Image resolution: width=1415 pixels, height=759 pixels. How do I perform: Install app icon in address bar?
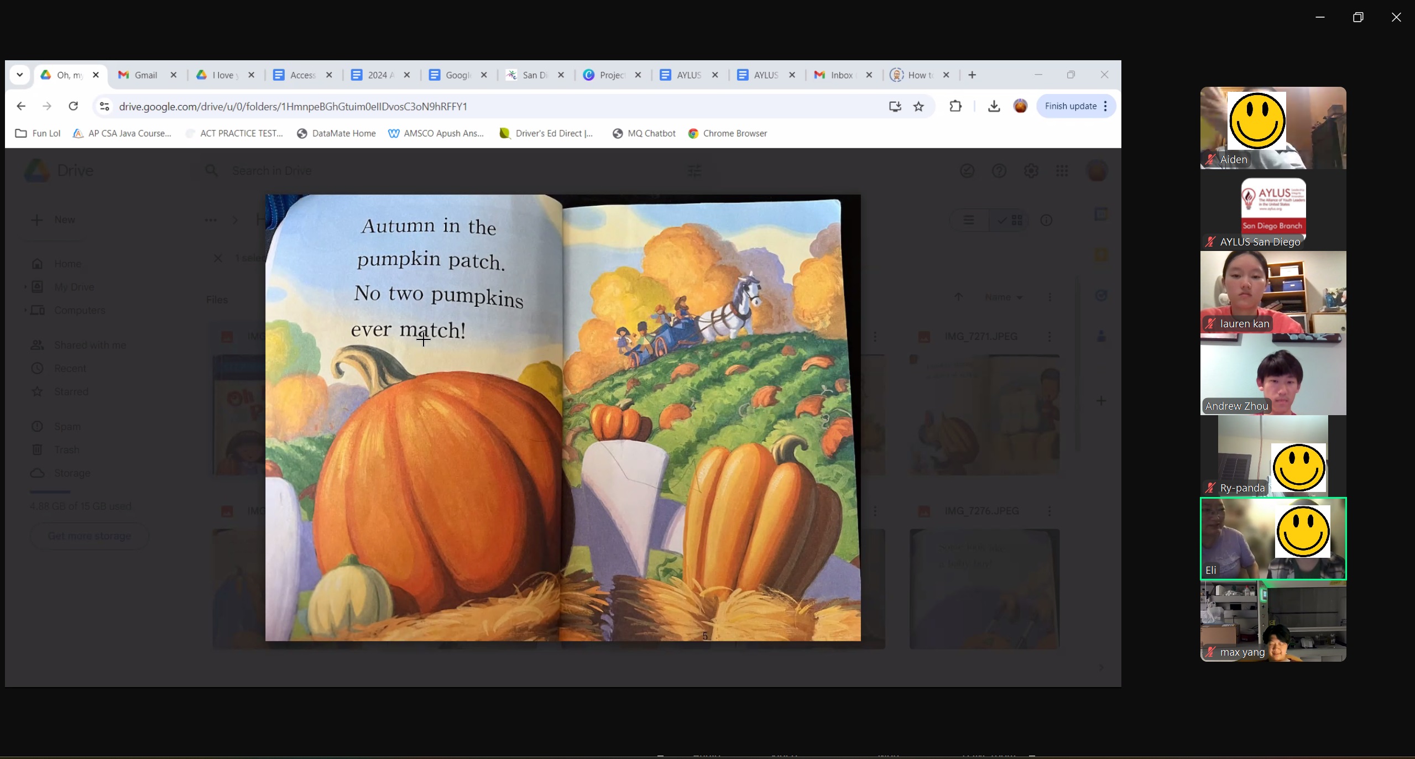pos(895,106)
